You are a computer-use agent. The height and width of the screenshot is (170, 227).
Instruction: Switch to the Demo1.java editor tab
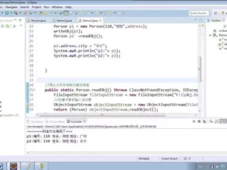click(63, 21)
